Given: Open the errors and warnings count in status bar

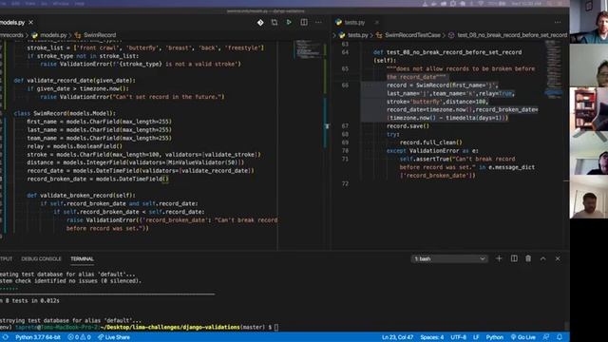Looking at the screenshot, I should [x=79, y=337].
